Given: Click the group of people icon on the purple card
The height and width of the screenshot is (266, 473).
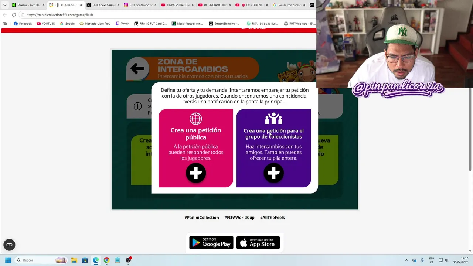Looking at the screenshot, I should pyautogui.click(x=273, y=118).
